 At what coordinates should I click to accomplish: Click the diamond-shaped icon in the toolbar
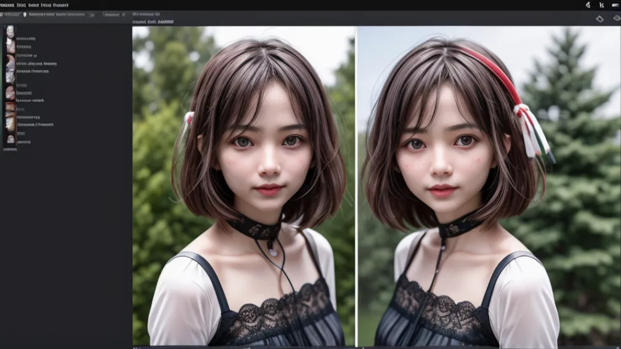click(x=599, y=18)
